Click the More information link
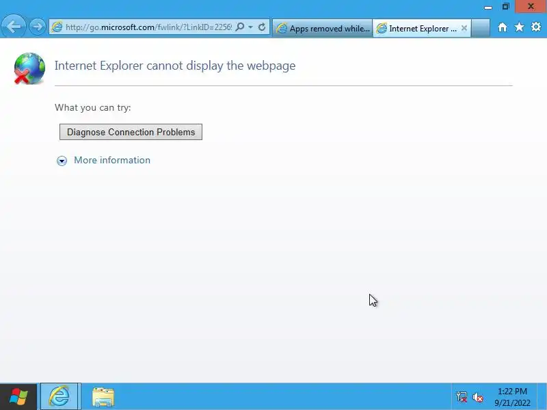Screen dimensions: 547x410 [112, 160]
